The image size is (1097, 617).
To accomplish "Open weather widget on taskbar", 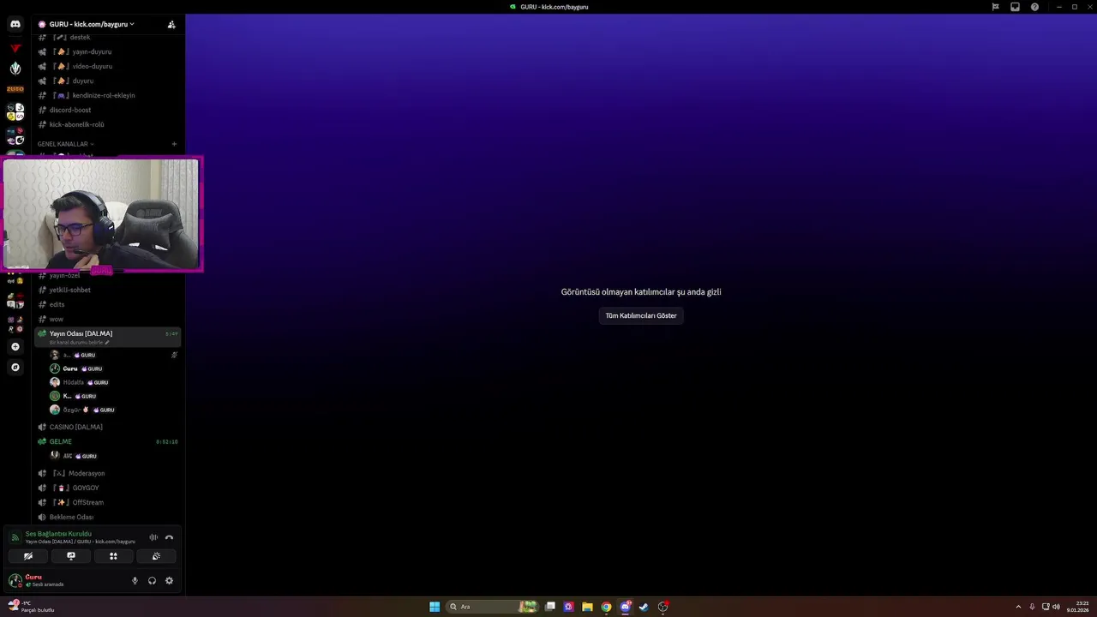I will (32, 607).
